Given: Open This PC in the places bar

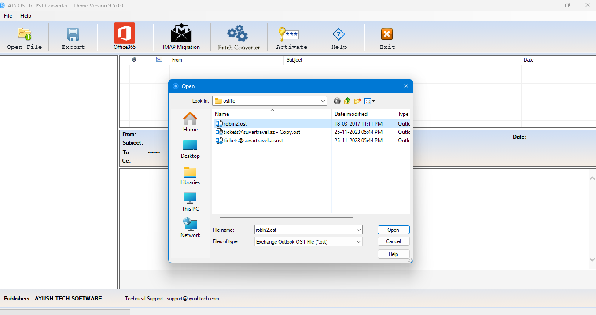Looking at the screenshot, I should (190, 202).
